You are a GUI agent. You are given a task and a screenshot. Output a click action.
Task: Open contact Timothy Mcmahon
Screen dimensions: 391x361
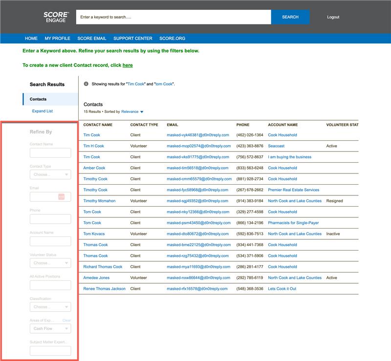[x=99, y=201]
